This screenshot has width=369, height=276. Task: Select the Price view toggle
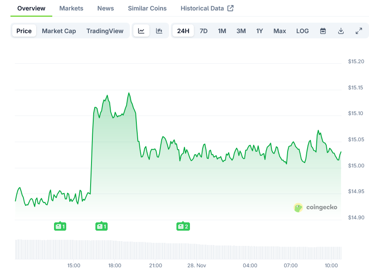[24, 31]
